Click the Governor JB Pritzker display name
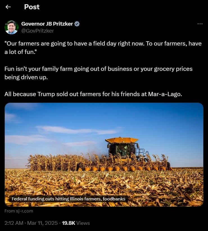208x231 pixels. 47,24
